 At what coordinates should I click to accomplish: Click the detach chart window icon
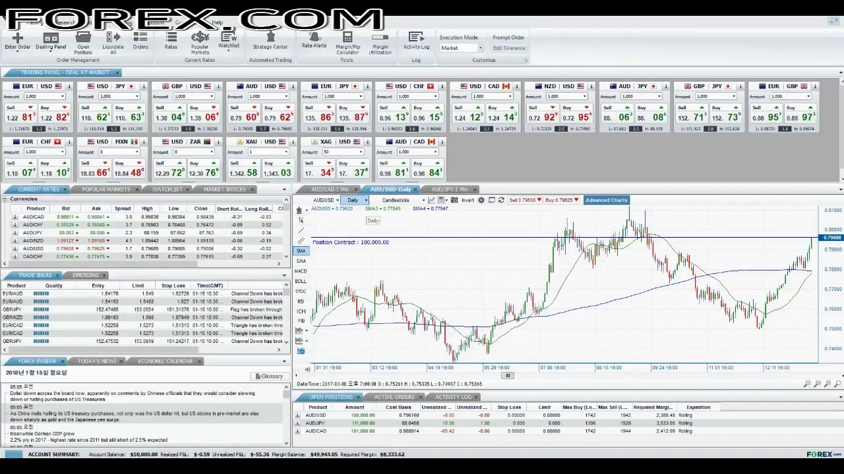pyautogui.click(x=491, y=200)
